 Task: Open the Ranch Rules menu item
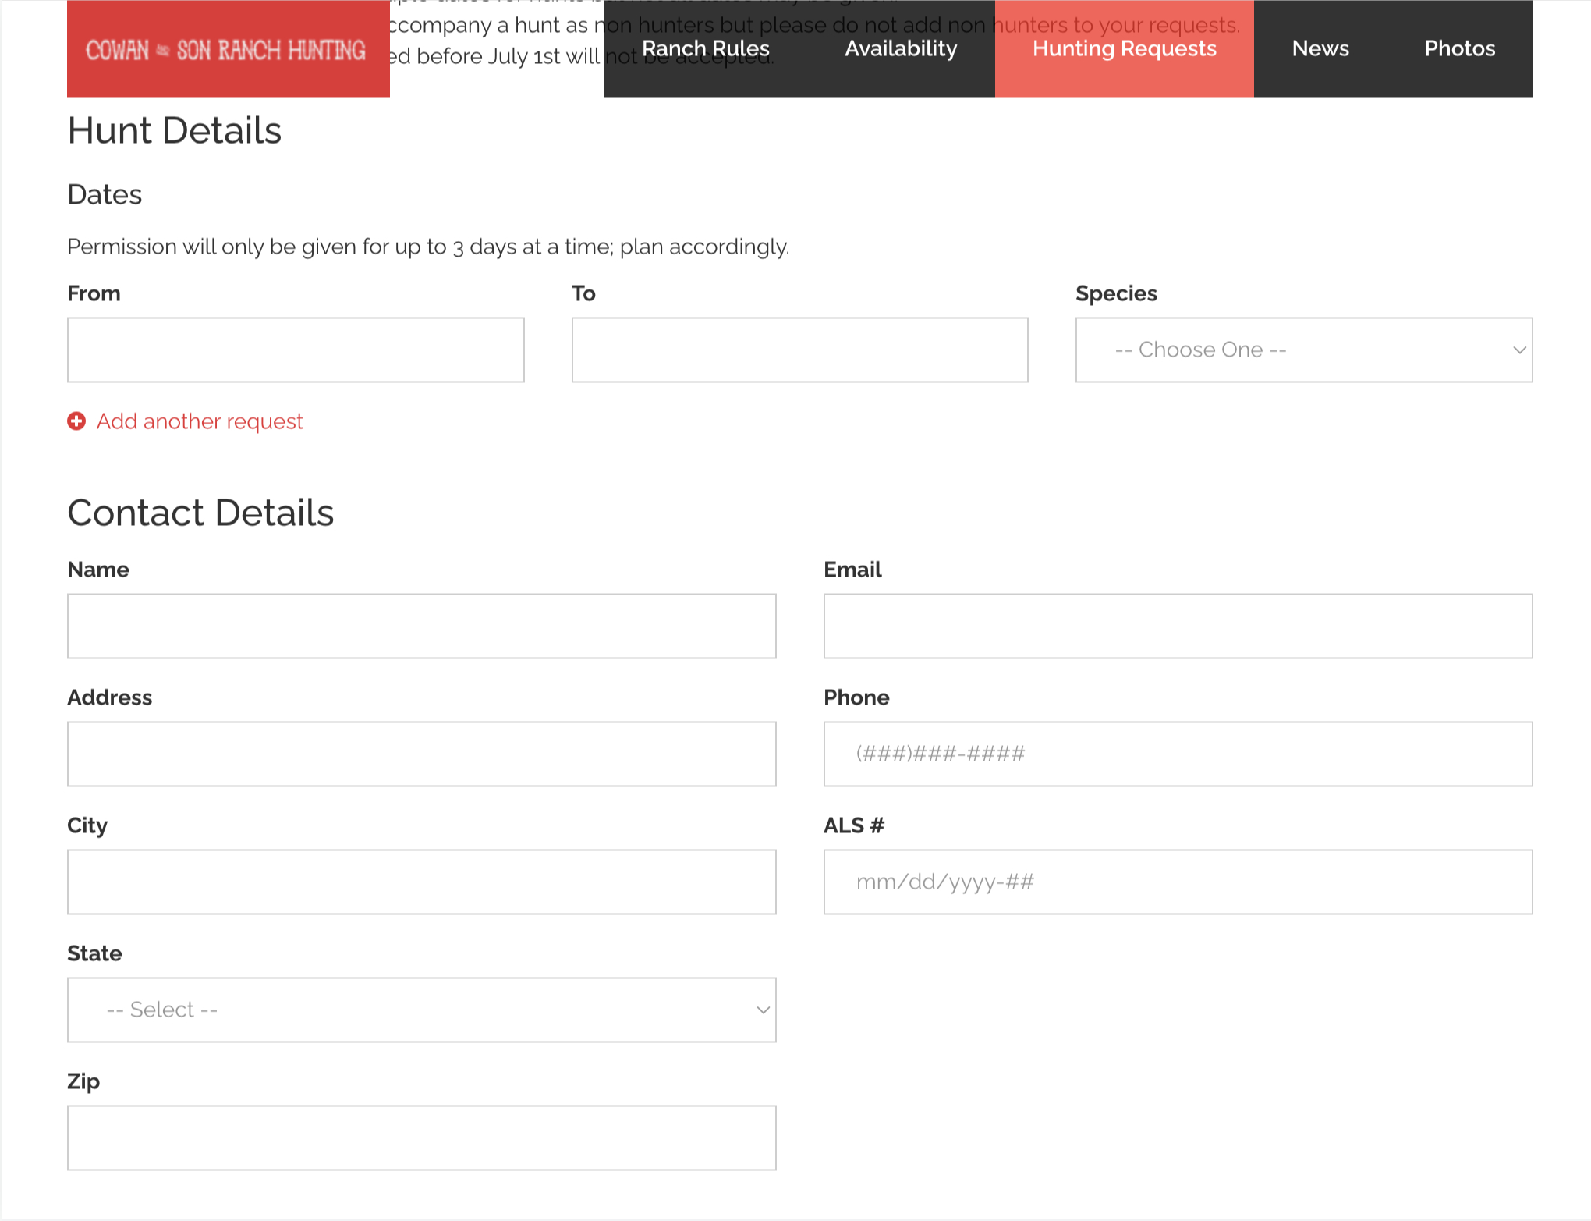tap(705, 48)
